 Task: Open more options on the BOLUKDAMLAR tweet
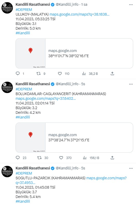tap(131, 84)
